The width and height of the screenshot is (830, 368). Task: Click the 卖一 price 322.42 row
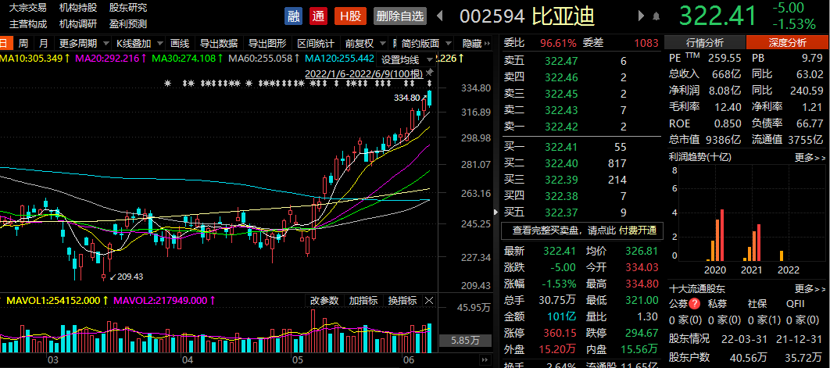(581, 127)
